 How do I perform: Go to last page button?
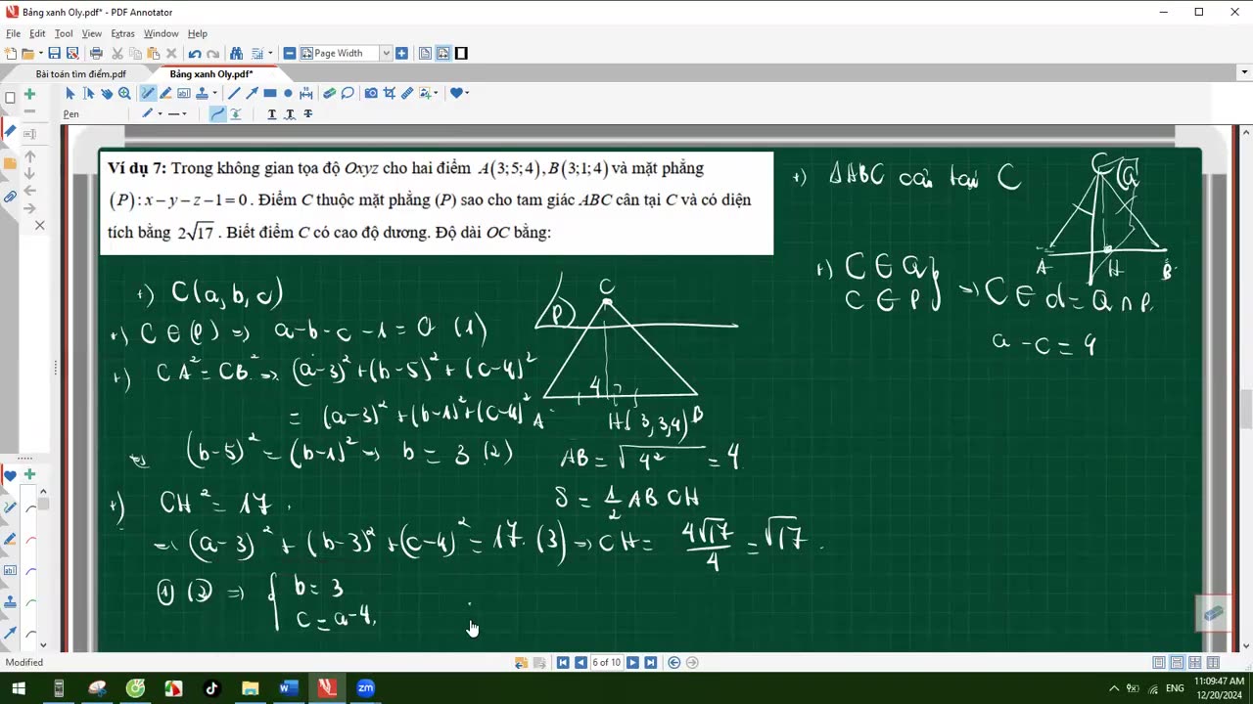[650, 662]
